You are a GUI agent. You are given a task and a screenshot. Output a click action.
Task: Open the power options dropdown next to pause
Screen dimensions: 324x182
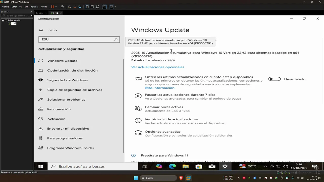[56, 7]
